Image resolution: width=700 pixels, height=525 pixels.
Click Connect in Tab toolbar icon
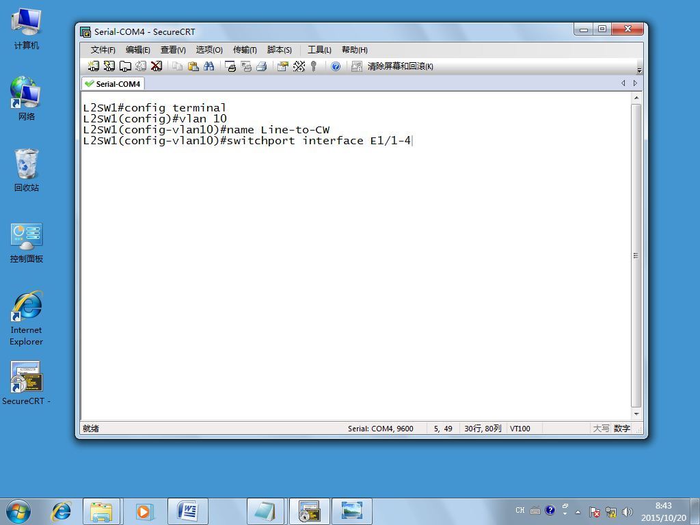click(125, 66)
